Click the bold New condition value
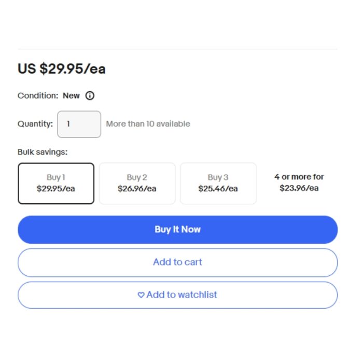The image size is (363, 363). pos(71,96)
